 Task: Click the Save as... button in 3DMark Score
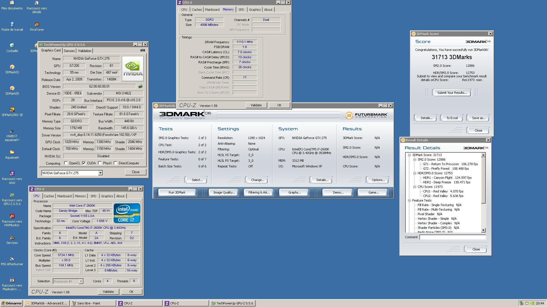pyautogui.click(x=479, y=118)
